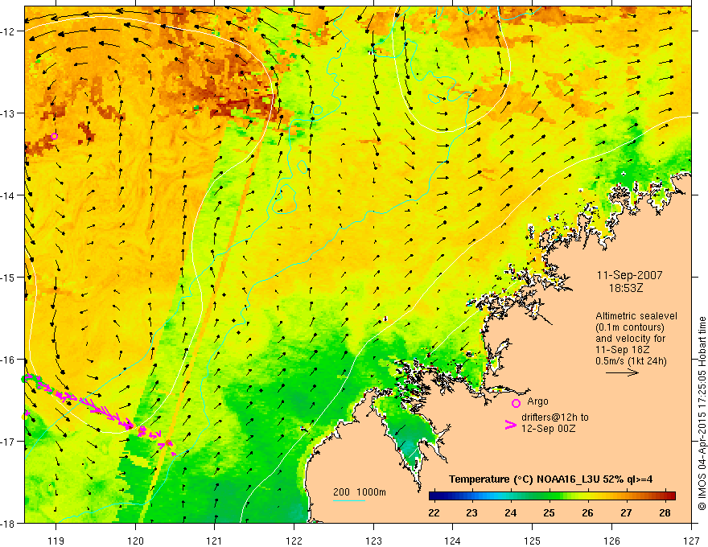Click the "12-Sep 00Z" legend text
Viewport: 708px width, 547px height.
click(548, 429)
